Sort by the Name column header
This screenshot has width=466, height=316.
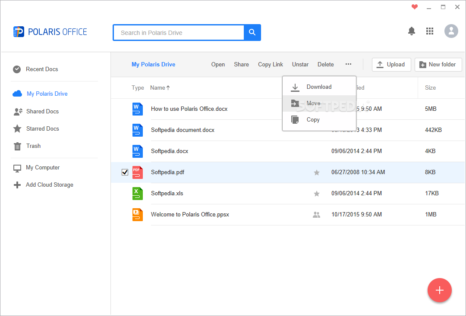tap(160, 88)
